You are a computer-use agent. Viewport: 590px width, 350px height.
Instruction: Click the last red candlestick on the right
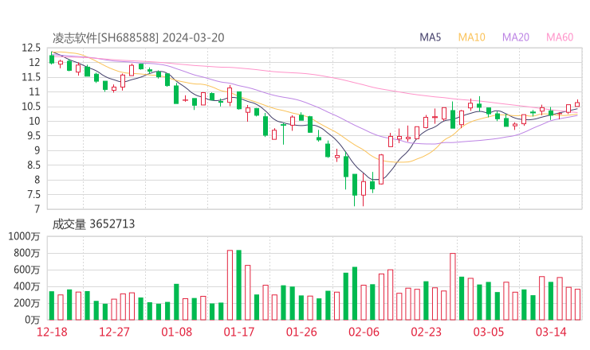pyautogui.click(x=577, y=104)
